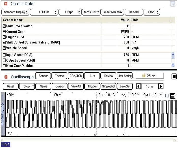Screen dimensions: 178x148
Task: Open the Standard Display dropdown
Action: pyautogui.click(x=16, y=12)
